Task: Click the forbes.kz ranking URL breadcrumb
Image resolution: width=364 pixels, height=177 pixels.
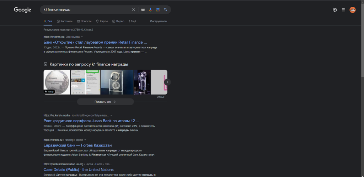Action: [63, 140]
